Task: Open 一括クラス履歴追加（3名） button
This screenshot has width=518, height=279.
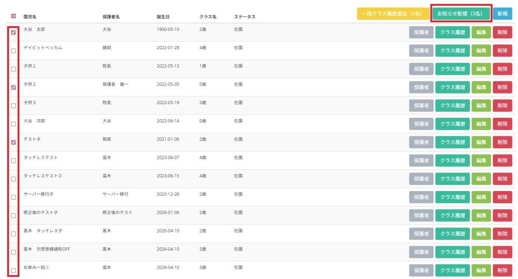Action: tap(393, 14)
